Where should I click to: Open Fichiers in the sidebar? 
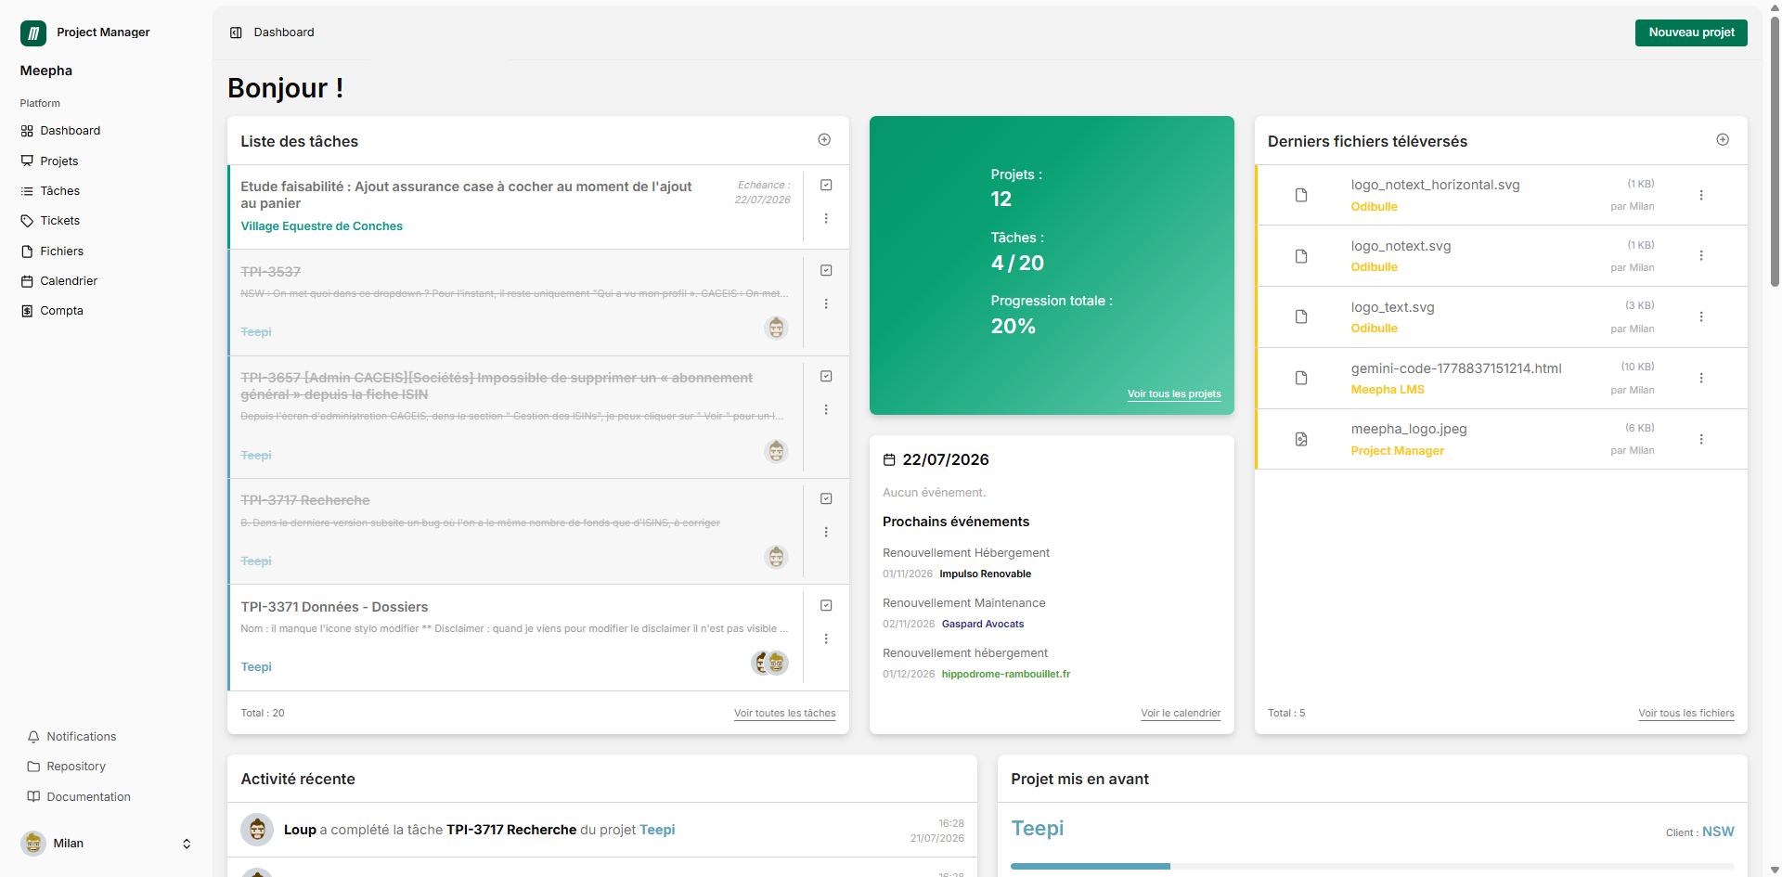[x=107, y=251]
